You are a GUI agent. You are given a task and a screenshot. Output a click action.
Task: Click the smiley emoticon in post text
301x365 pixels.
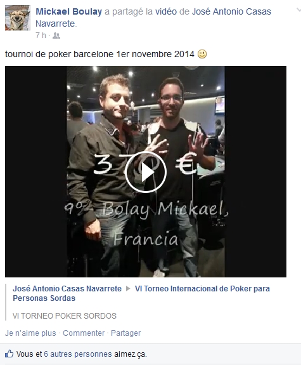[202, 54]
